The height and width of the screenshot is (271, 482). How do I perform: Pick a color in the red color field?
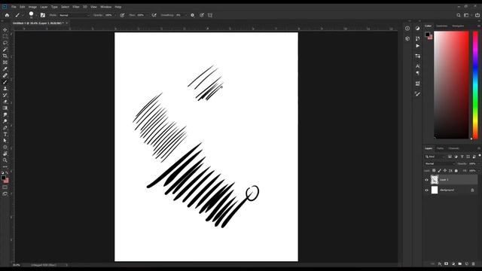(451, 85)
